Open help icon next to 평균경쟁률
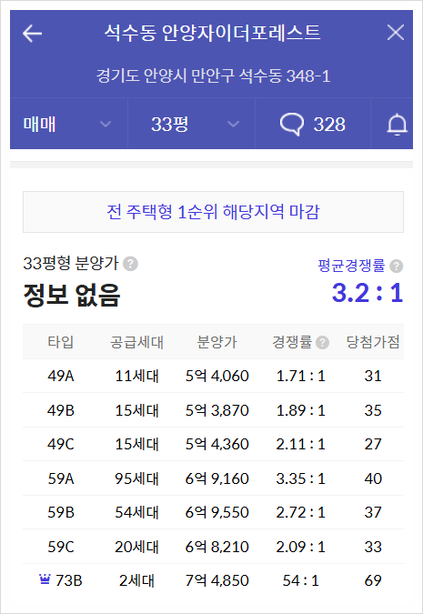Viewport: 423px width, 614px height. pyautogui.click(x=397, y=267)
